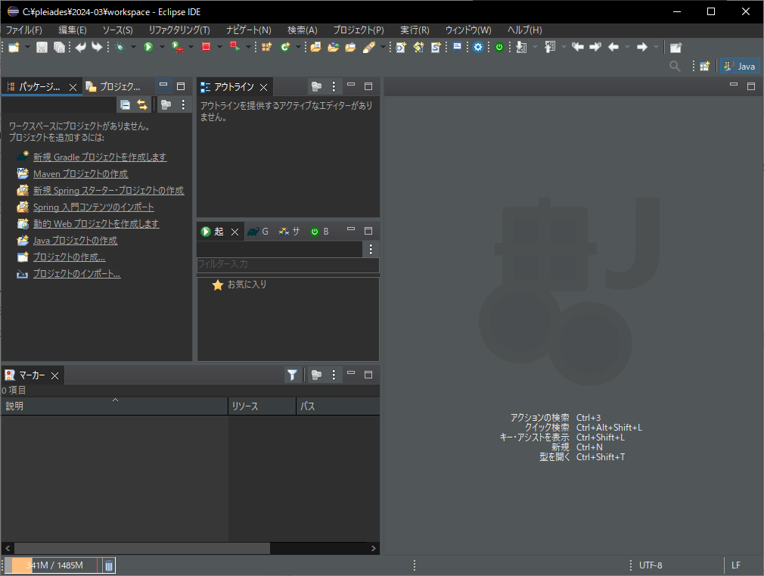
Task: Click the Markers view filter funnel icon
Action: (292, 375)
